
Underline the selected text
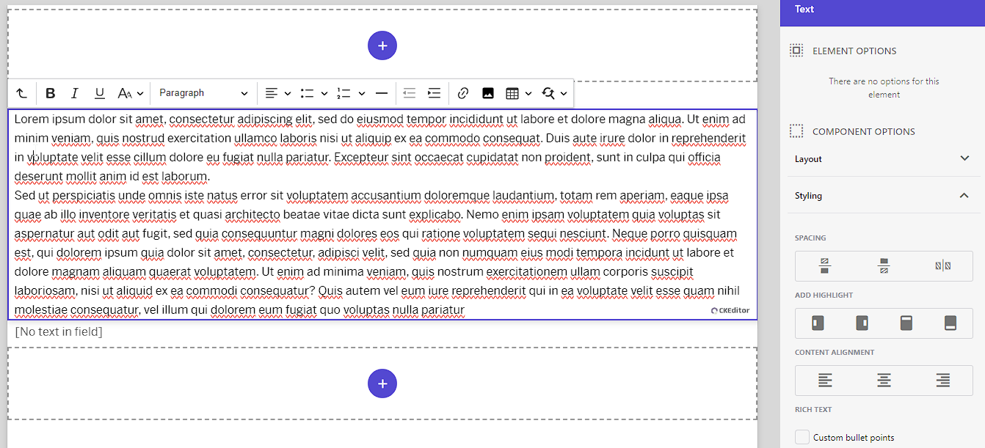coord(99,93)
